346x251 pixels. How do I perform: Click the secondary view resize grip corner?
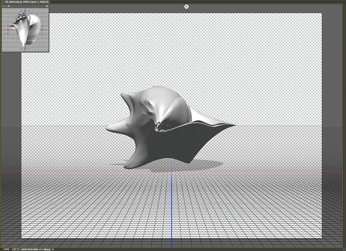pos(47,51)
